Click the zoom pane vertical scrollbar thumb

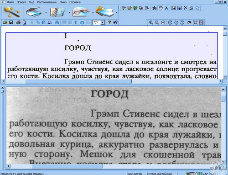pos(223,98)
